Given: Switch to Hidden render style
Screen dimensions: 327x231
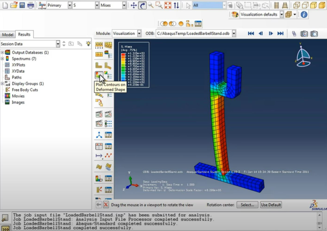Looking at the screenshot, I should [305, 5].
